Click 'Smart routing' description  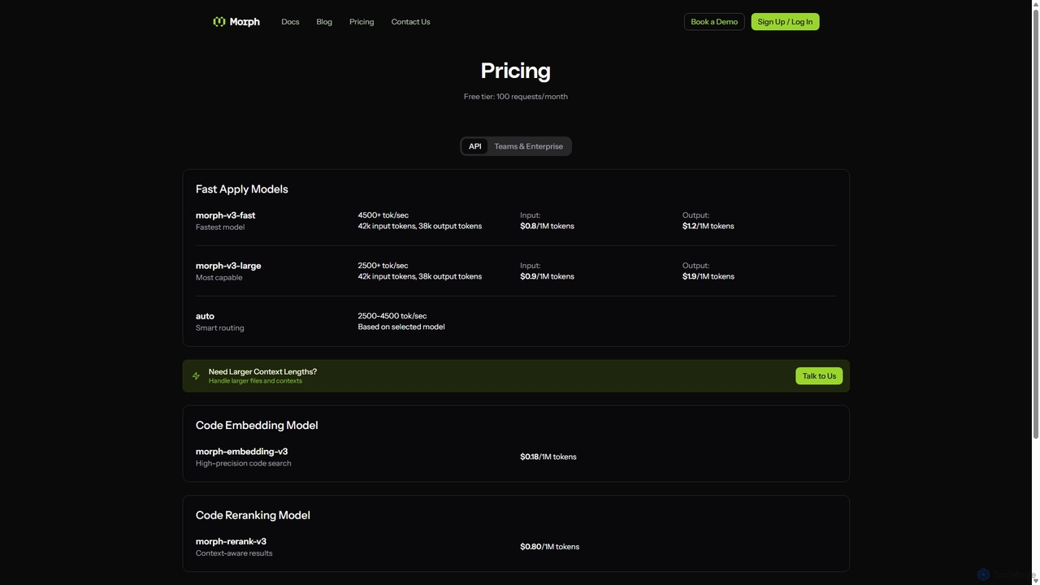pyautogui.click(x=219, y=328)
